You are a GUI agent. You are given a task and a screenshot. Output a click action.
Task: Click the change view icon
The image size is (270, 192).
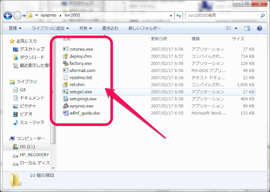point(229,28)
